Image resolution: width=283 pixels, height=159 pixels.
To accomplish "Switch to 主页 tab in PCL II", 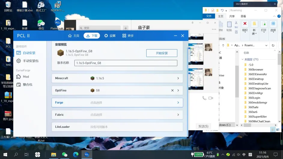I will 74,36.
